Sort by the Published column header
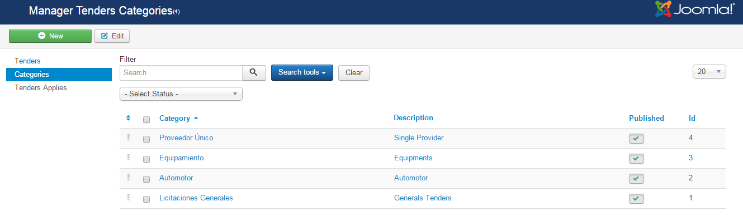 click(x=646, y=118)
